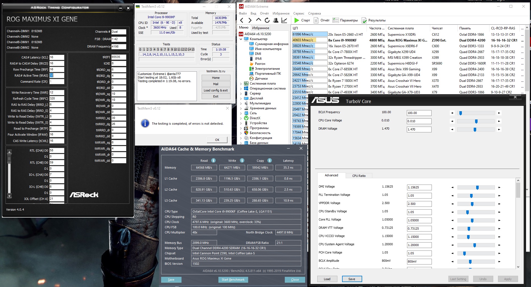Screen dimensions: 531x287
Task: Open the Вид menu in AIDA64
Action: coord(253,13)
